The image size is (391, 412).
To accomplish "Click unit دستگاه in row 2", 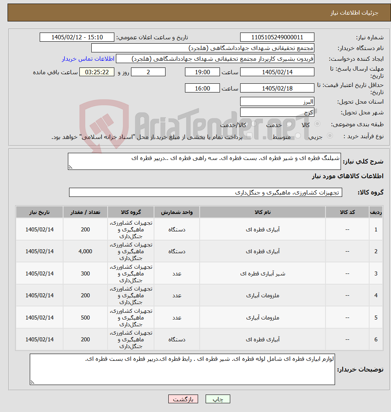I will (177, 252).
